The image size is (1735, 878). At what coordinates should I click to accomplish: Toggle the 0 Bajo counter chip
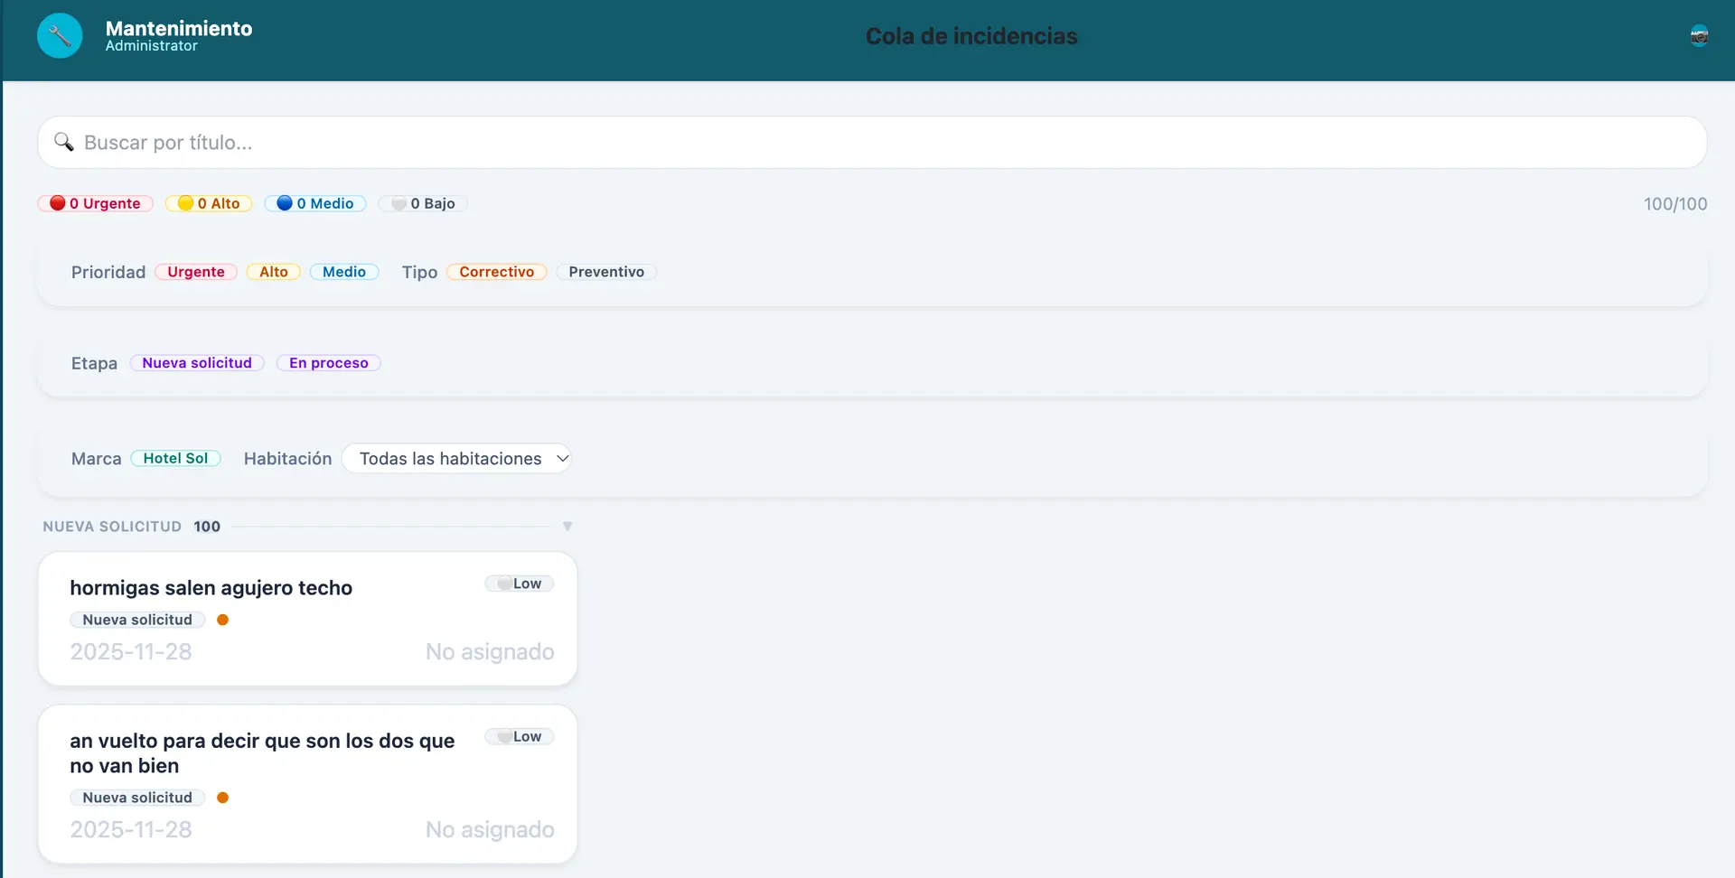tap(423, 203)
